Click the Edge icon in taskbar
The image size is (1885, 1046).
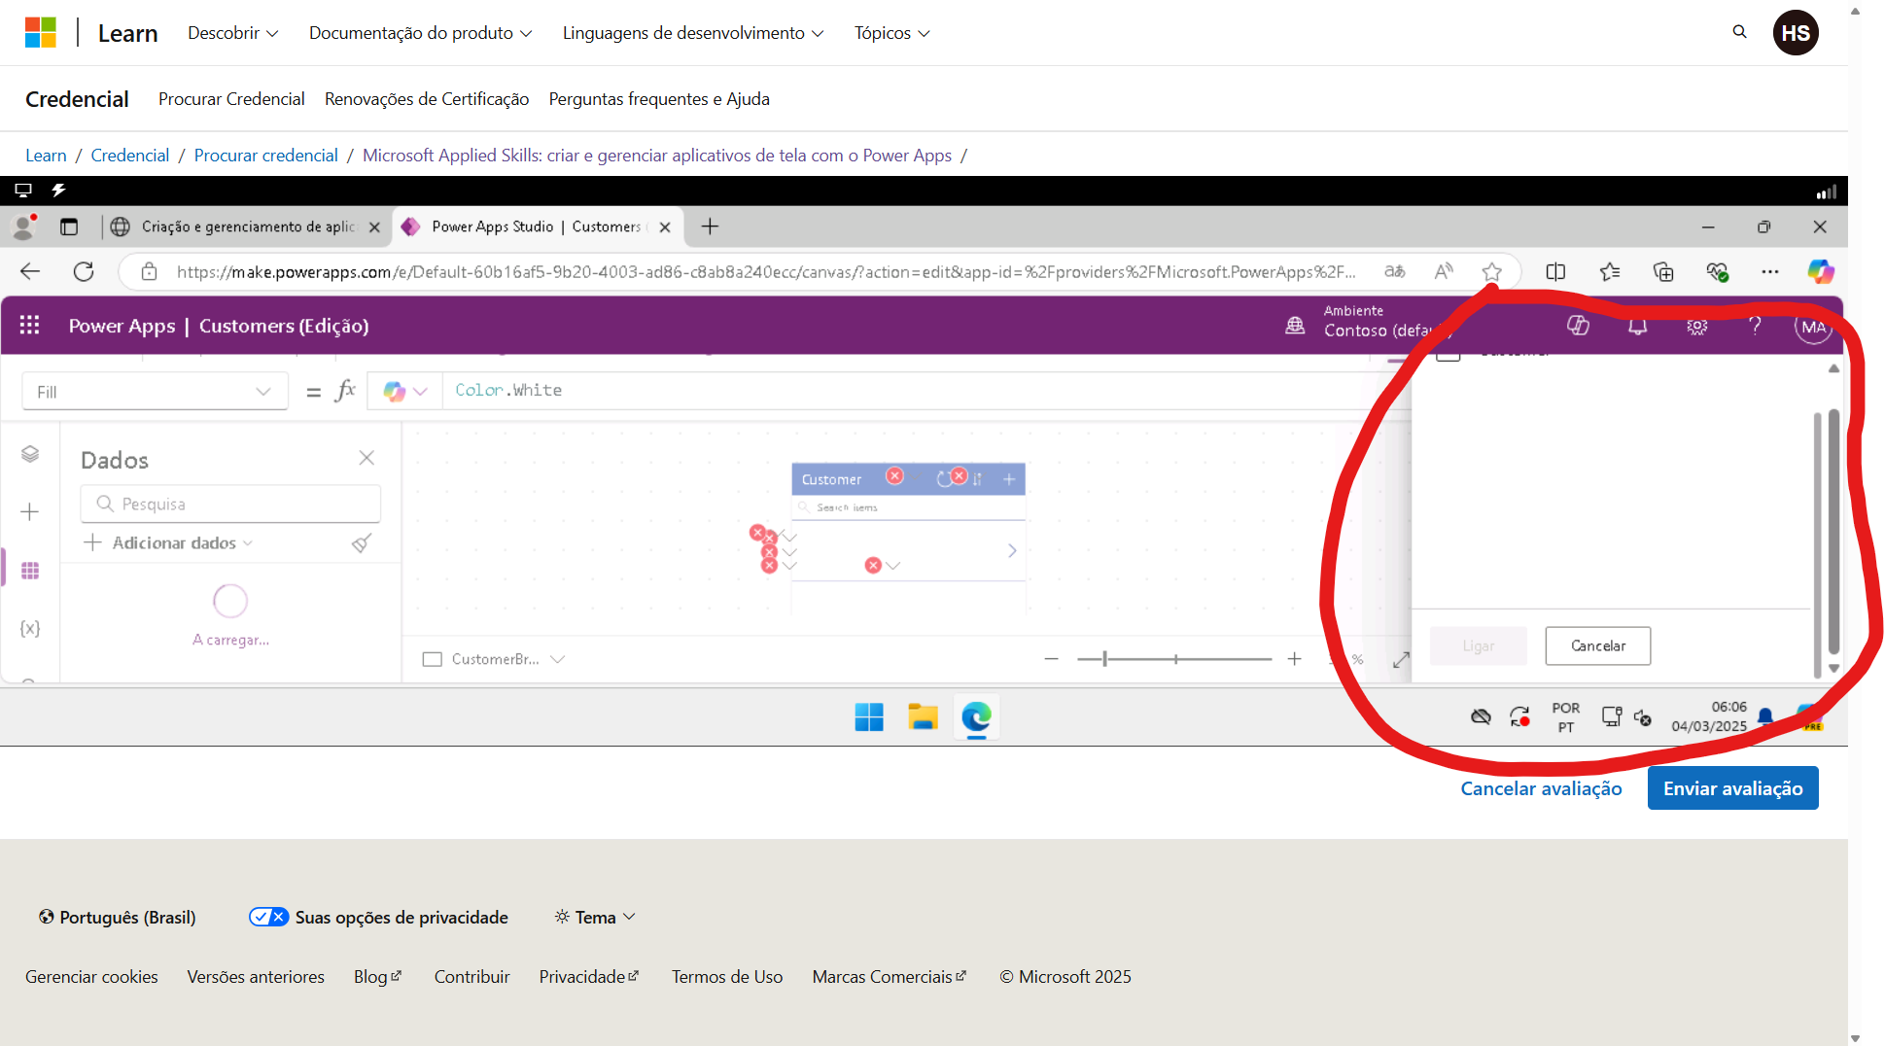tap(976, 717)
